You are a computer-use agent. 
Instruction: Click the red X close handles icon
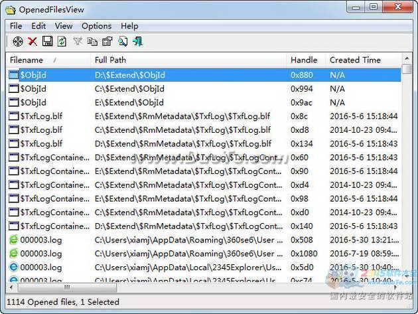(x=33, y=42)
